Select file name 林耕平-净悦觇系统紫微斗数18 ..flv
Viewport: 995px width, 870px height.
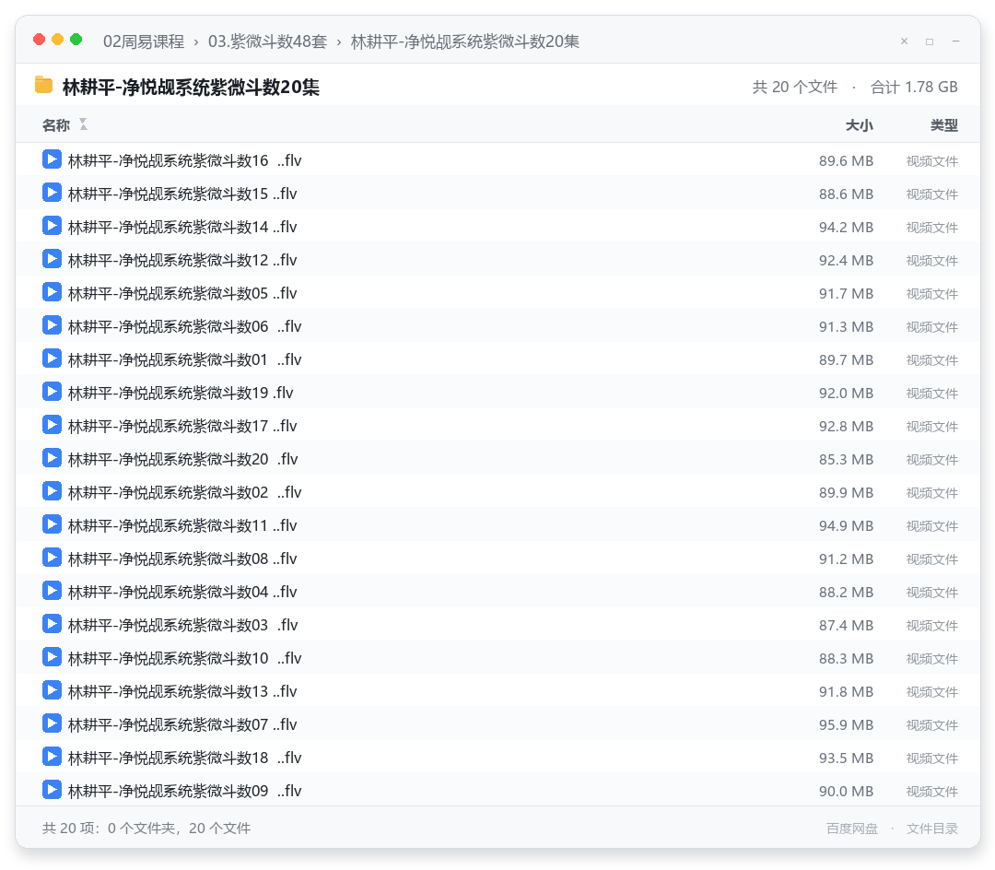[x=184, y=758]
